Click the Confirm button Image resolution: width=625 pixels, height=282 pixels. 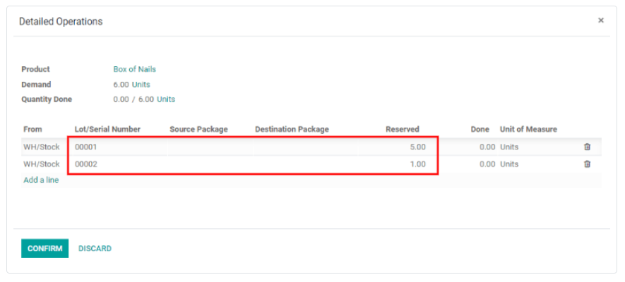click(x=44, y=248)
